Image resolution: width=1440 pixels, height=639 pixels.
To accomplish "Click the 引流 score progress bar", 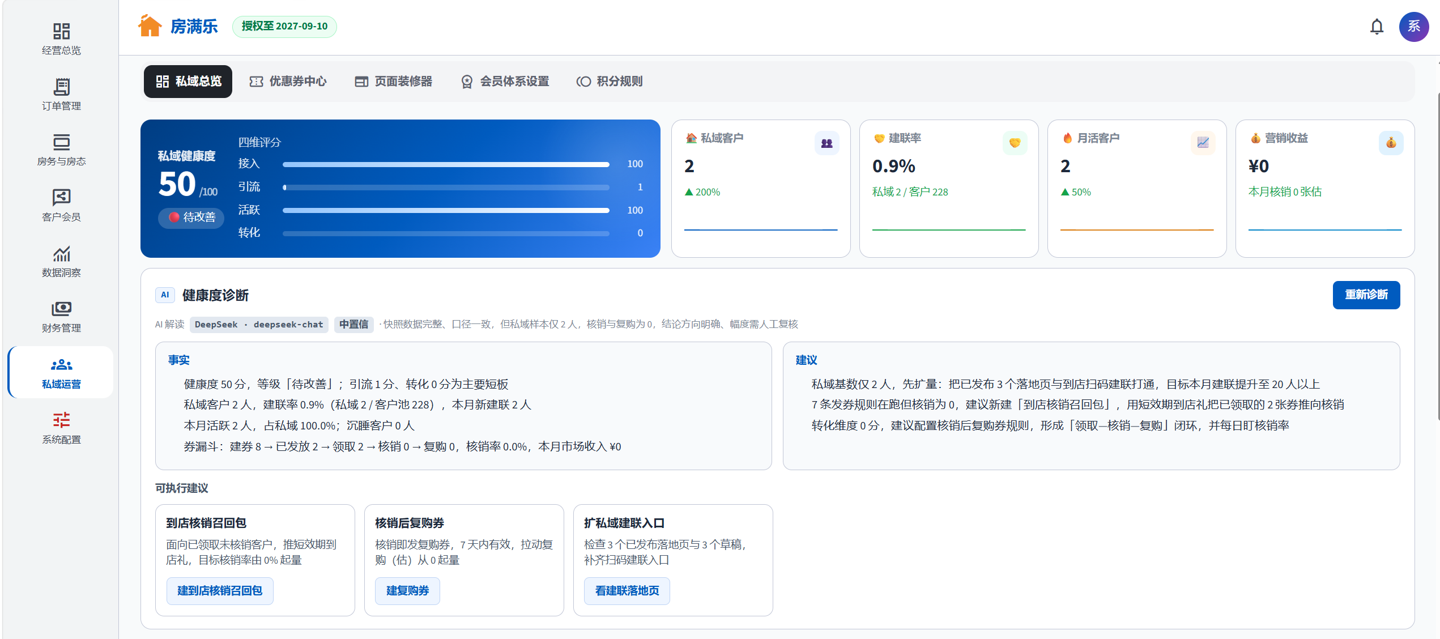I will pos(446,188).
